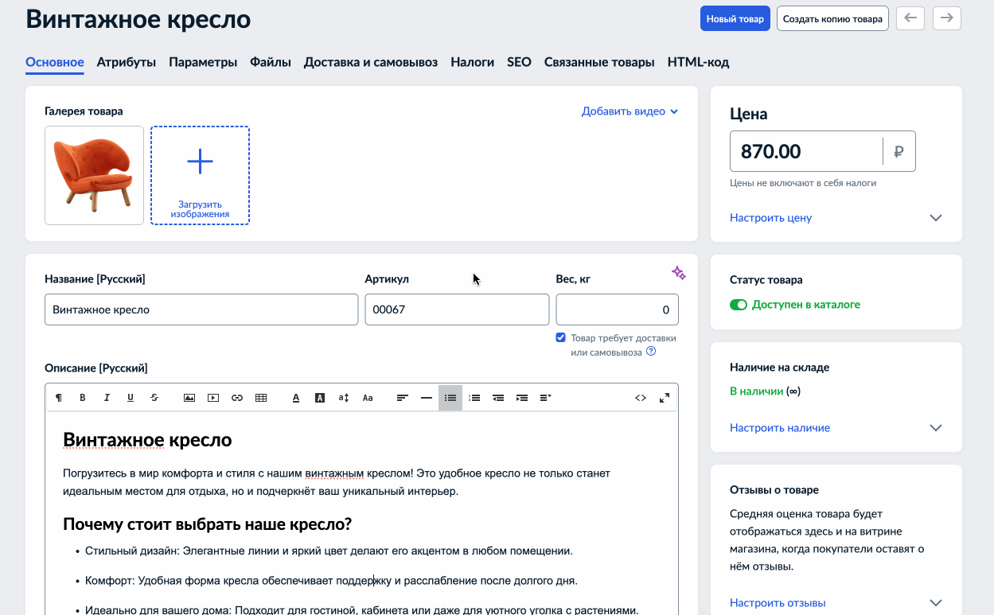Click 'Создать копию товара' button
The image size is (994, 615).
click(832, 18)
